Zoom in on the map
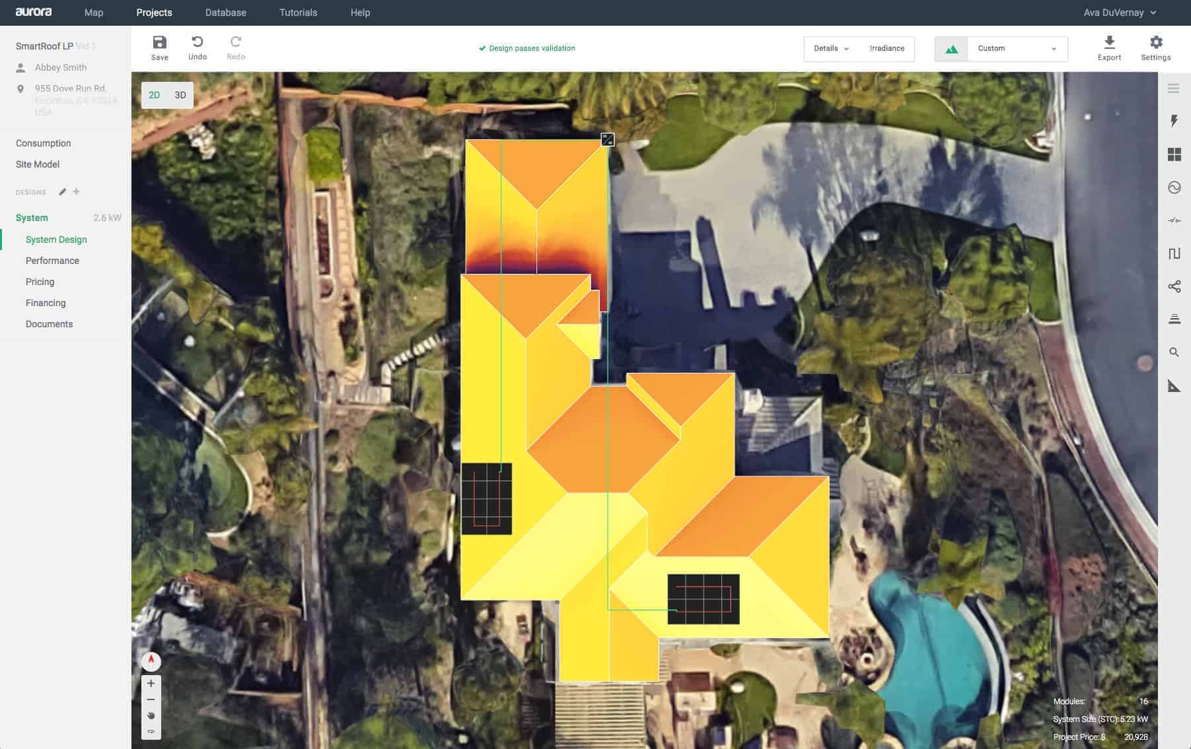The image size is (1191, 749). 151,684
